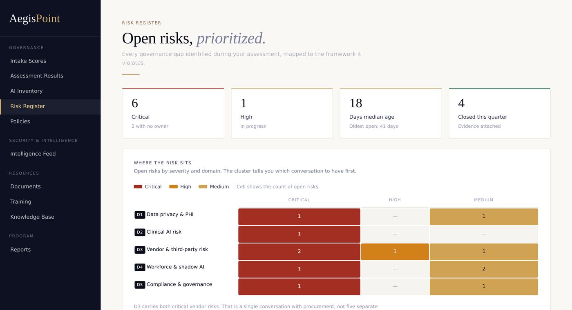Go to Assessment Results page

pos(50,76)
